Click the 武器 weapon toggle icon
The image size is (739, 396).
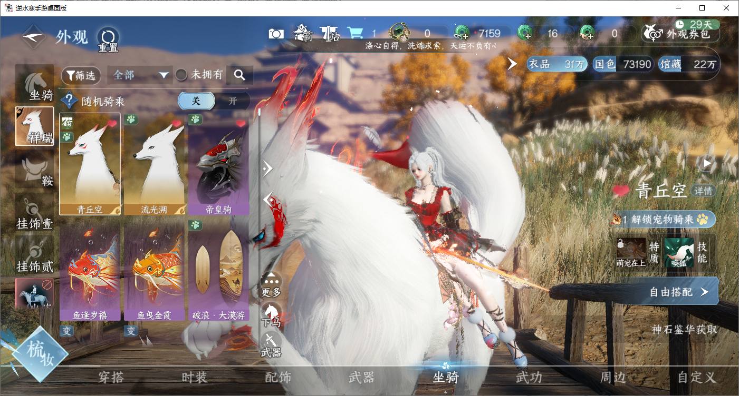(271, 344)
